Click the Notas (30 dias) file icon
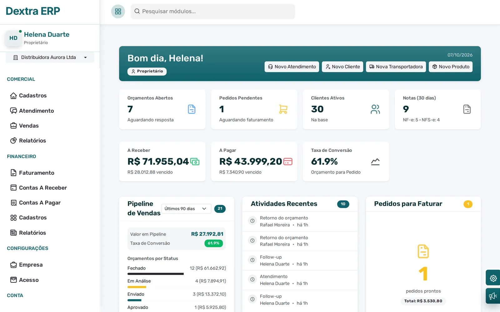Viewport: 500px width, 312px height. (467, 109)
